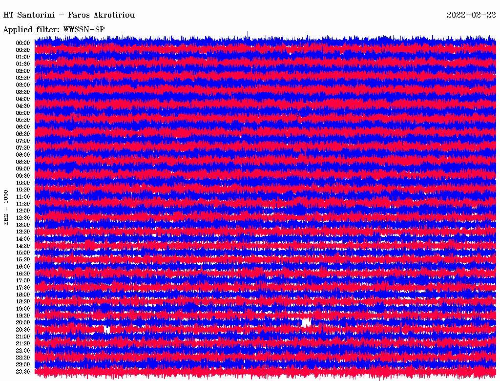This screenshot has width=500, height=381.
Task: Click the 10:00 time row label
Action: pos(23,183)
